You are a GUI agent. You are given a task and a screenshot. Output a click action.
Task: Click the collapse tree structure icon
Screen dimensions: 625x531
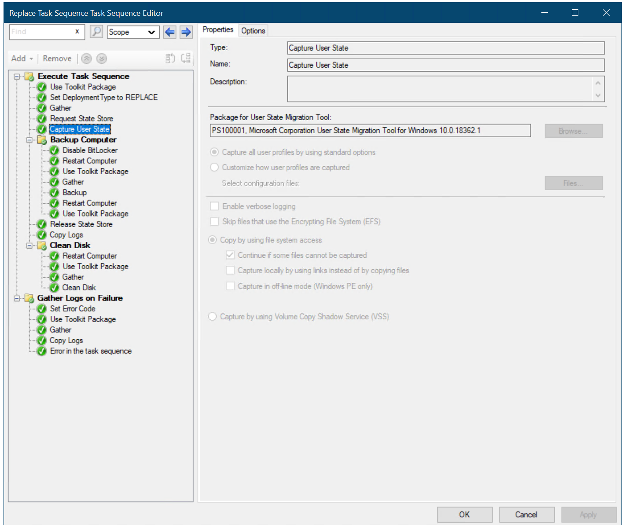pyautogui.click(x=170, y=58)
